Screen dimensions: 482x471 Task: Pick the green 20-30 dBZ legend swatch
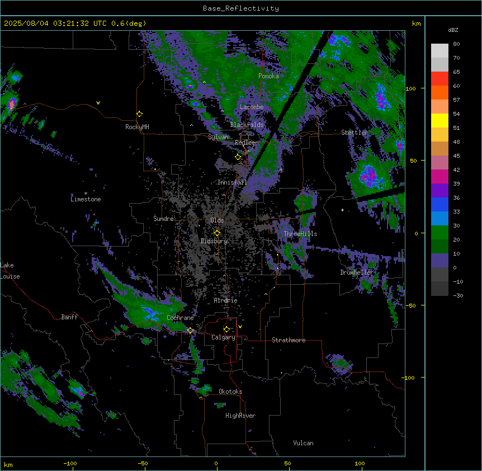(440, 233)
